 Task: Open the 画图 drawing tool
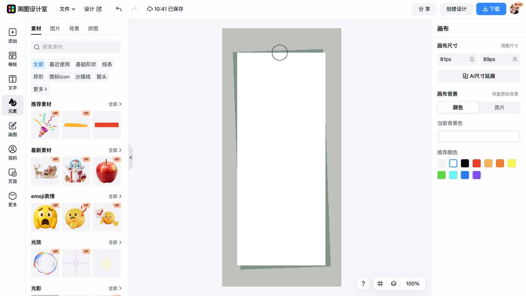pos(13,129)
